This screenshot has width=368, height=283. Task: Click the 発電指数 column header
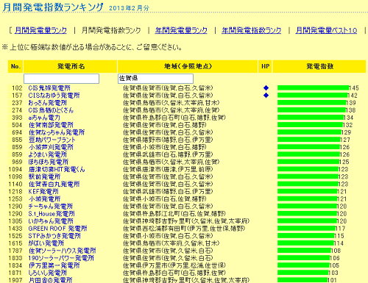pos(319,66)
